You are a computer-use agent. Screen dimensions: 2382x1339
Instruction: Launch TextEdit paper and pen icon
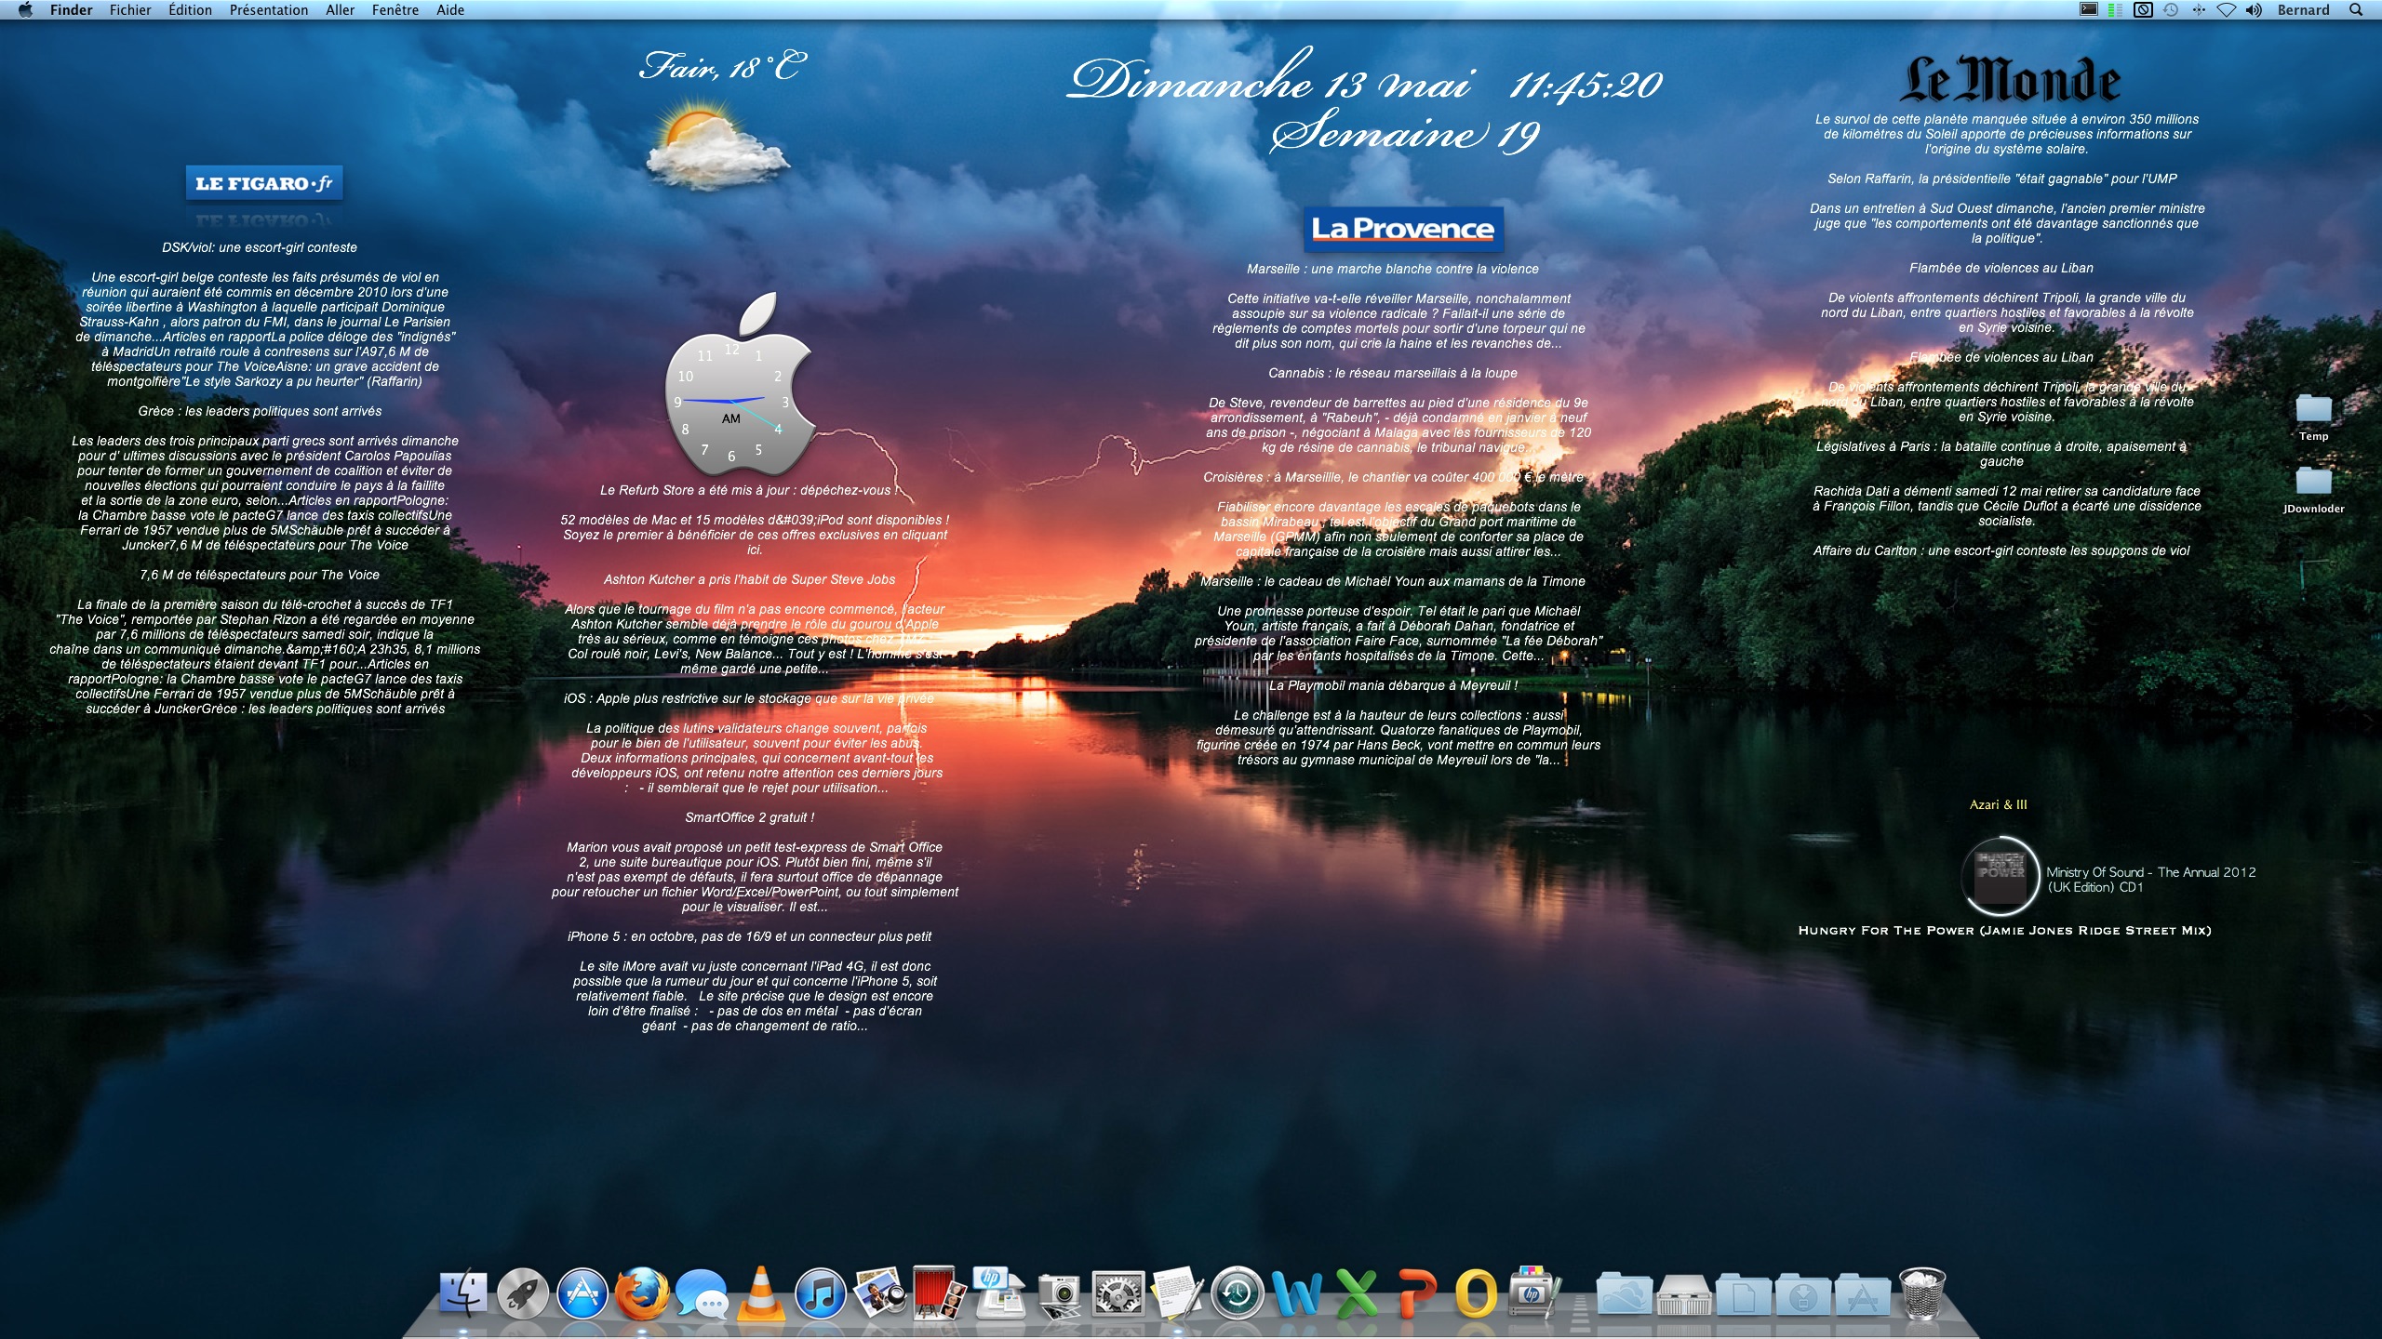(1178, 1293)
